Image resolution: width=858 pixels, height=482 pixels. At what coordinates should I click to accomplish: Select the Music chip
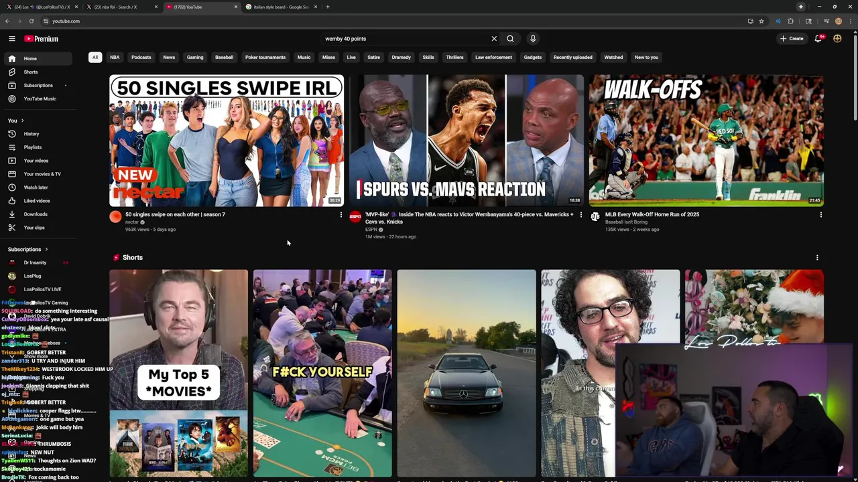click(x=304, y=58)
